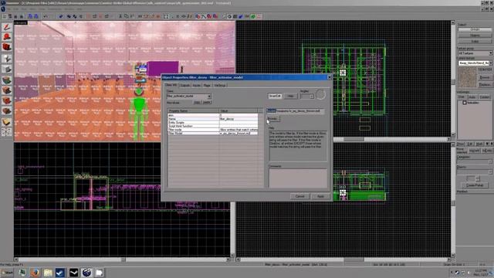Screen dimensions: 494x278
Task: Select the Block creation tool
Action: tap(7, 69)
